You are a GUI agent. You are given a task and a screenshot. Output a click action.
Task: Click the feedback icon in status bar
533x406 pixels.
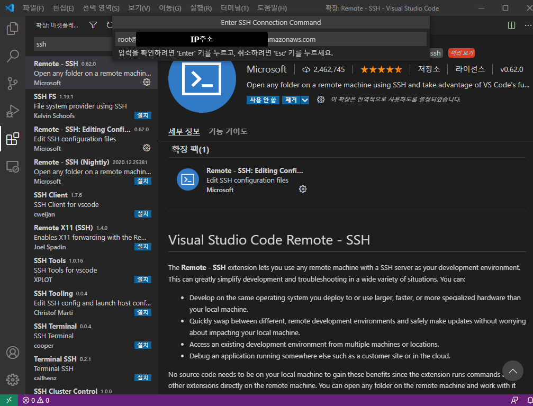(x=514, y=401)
